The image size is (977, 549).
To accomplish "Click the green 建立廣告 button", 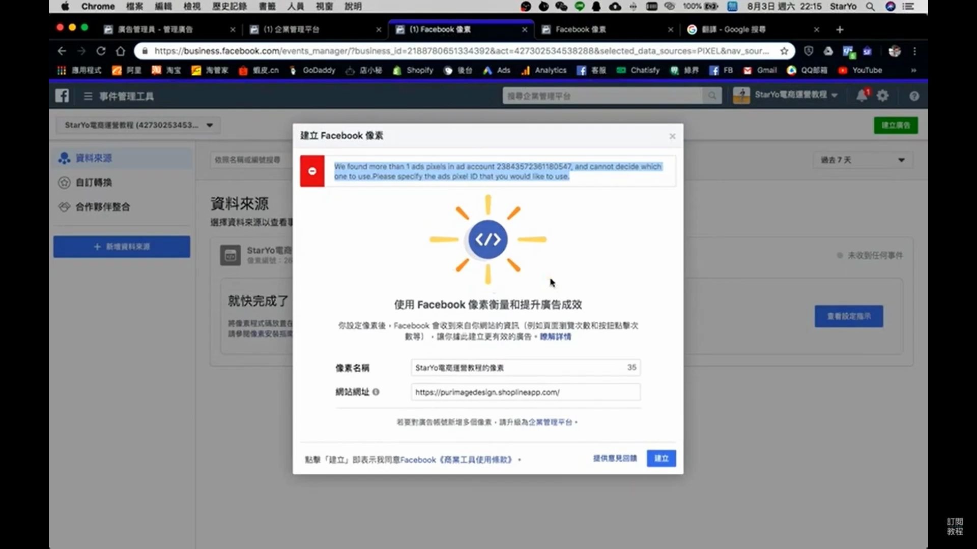I will (x=896, y=125).
